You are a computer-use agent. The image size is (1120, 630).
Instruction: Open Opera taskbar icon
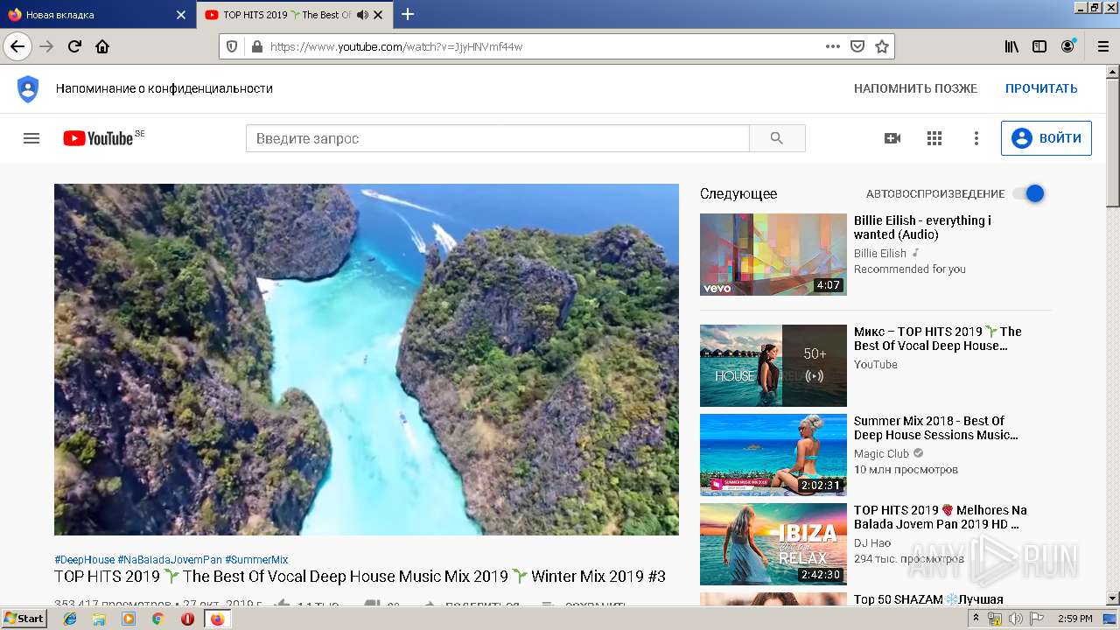[187, 619]
